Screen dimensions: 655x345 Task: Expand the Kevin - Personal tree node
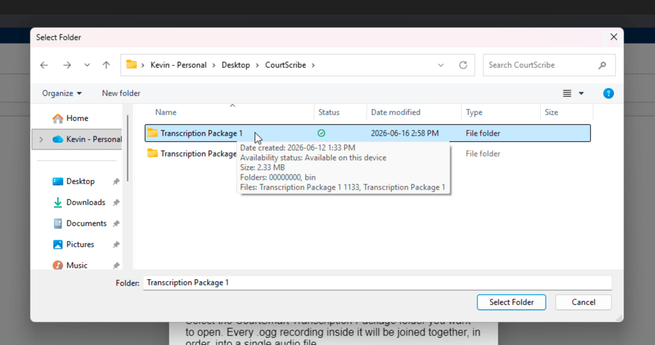pyautogui.click(x=41, y=139)
